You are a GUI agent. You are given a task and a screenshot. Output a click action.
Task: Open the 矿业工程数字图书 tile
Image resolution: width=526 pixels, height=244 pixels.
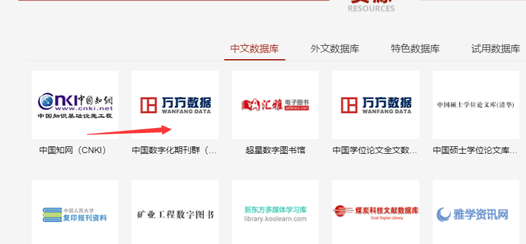[x=175, y=212]
